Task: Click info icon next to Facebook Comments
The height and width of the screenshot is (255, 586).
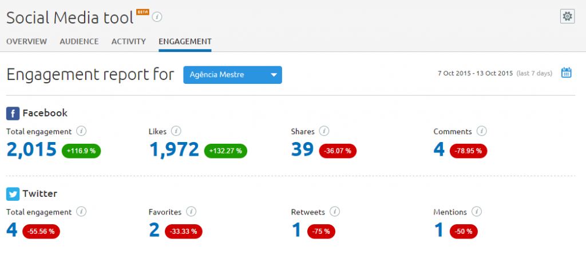Action: [x=482, y=131]
